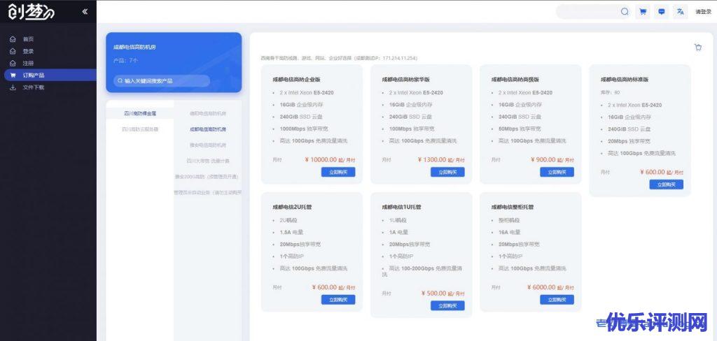Screen dimensions: 717x341
Task: Buy 成都电信高防高级版 with 立即购买
Action: [x=557, y=172]
